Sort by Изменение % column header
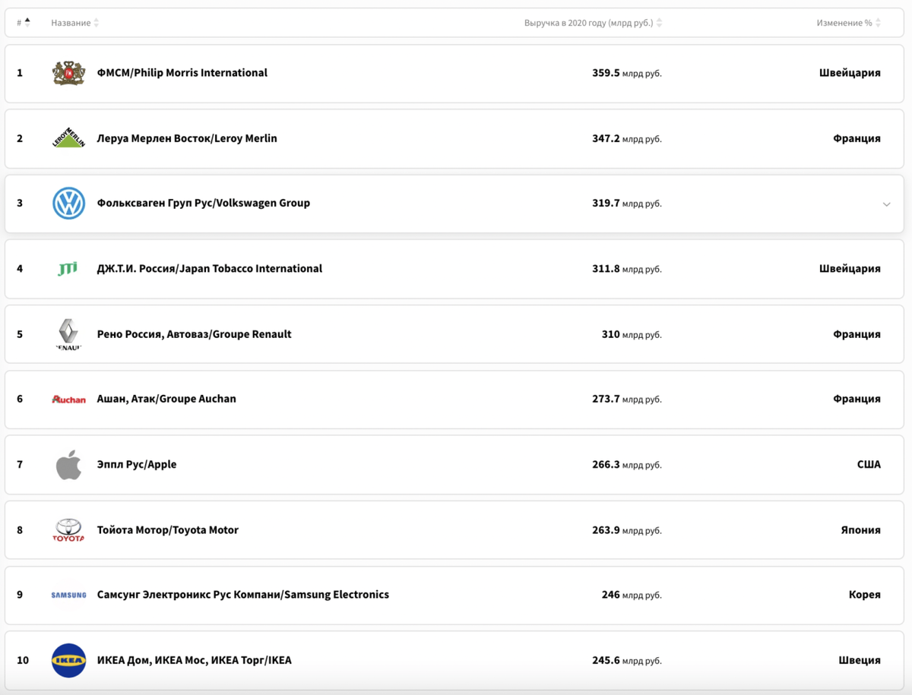Viewport: 912px width, 695px height. click(x=849, y=23)
